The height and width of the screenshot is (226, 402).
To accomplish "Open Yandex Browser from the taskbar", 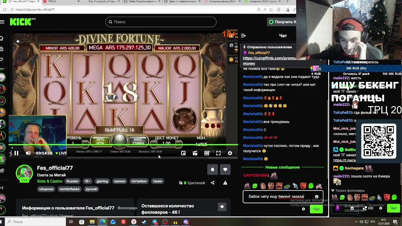I will pos(134,222).
